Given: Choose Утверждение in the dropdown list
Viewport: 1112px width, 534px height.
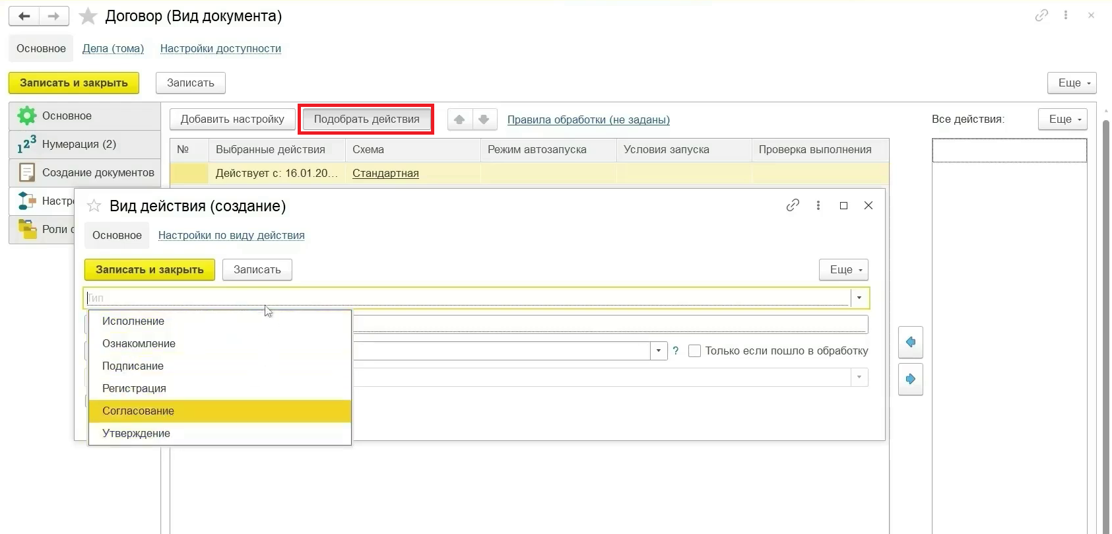Looking at the screenshot, I should [x=137, y=433].
